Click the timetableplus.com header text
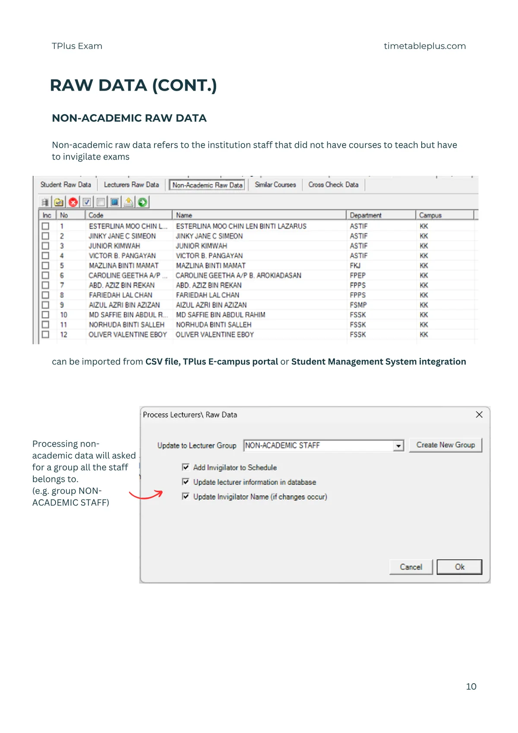The image size is (518, 733). point(425,46)
